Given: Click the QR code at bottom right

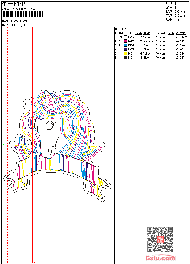Looking at the screenshot, I should [160, 239].
